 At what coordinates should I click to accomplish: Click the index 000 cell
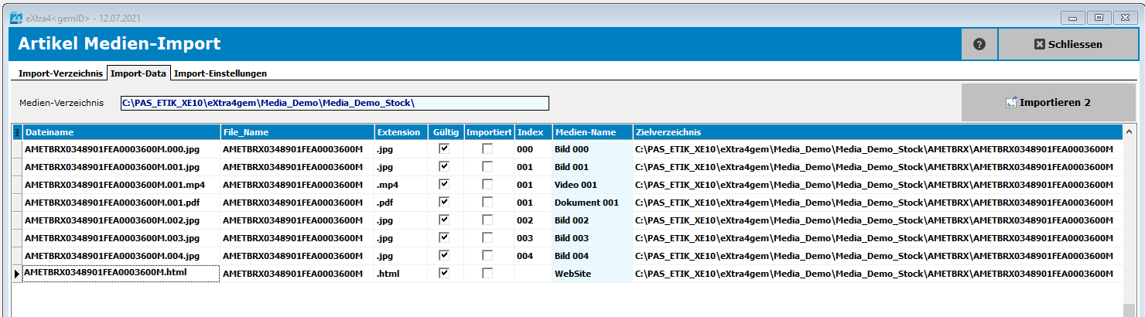(x=533, y=148)
